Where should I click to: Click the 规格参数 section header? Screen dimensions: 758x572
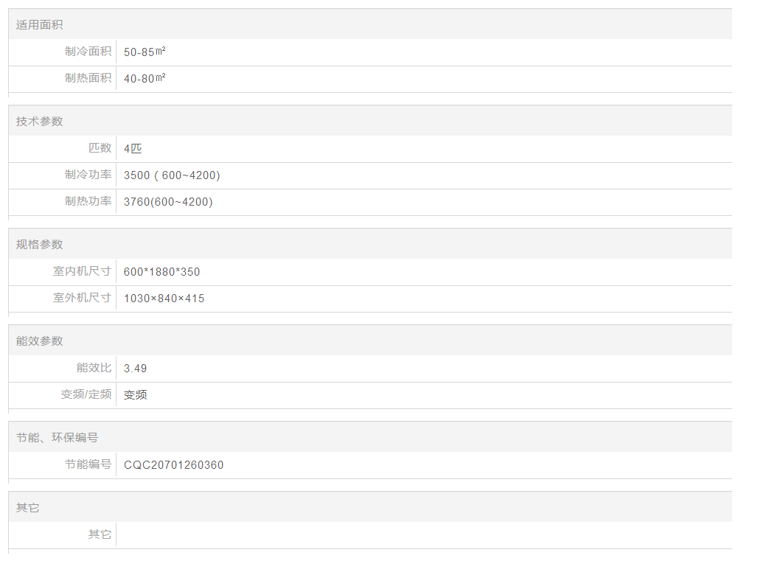(x=40, y=245)
